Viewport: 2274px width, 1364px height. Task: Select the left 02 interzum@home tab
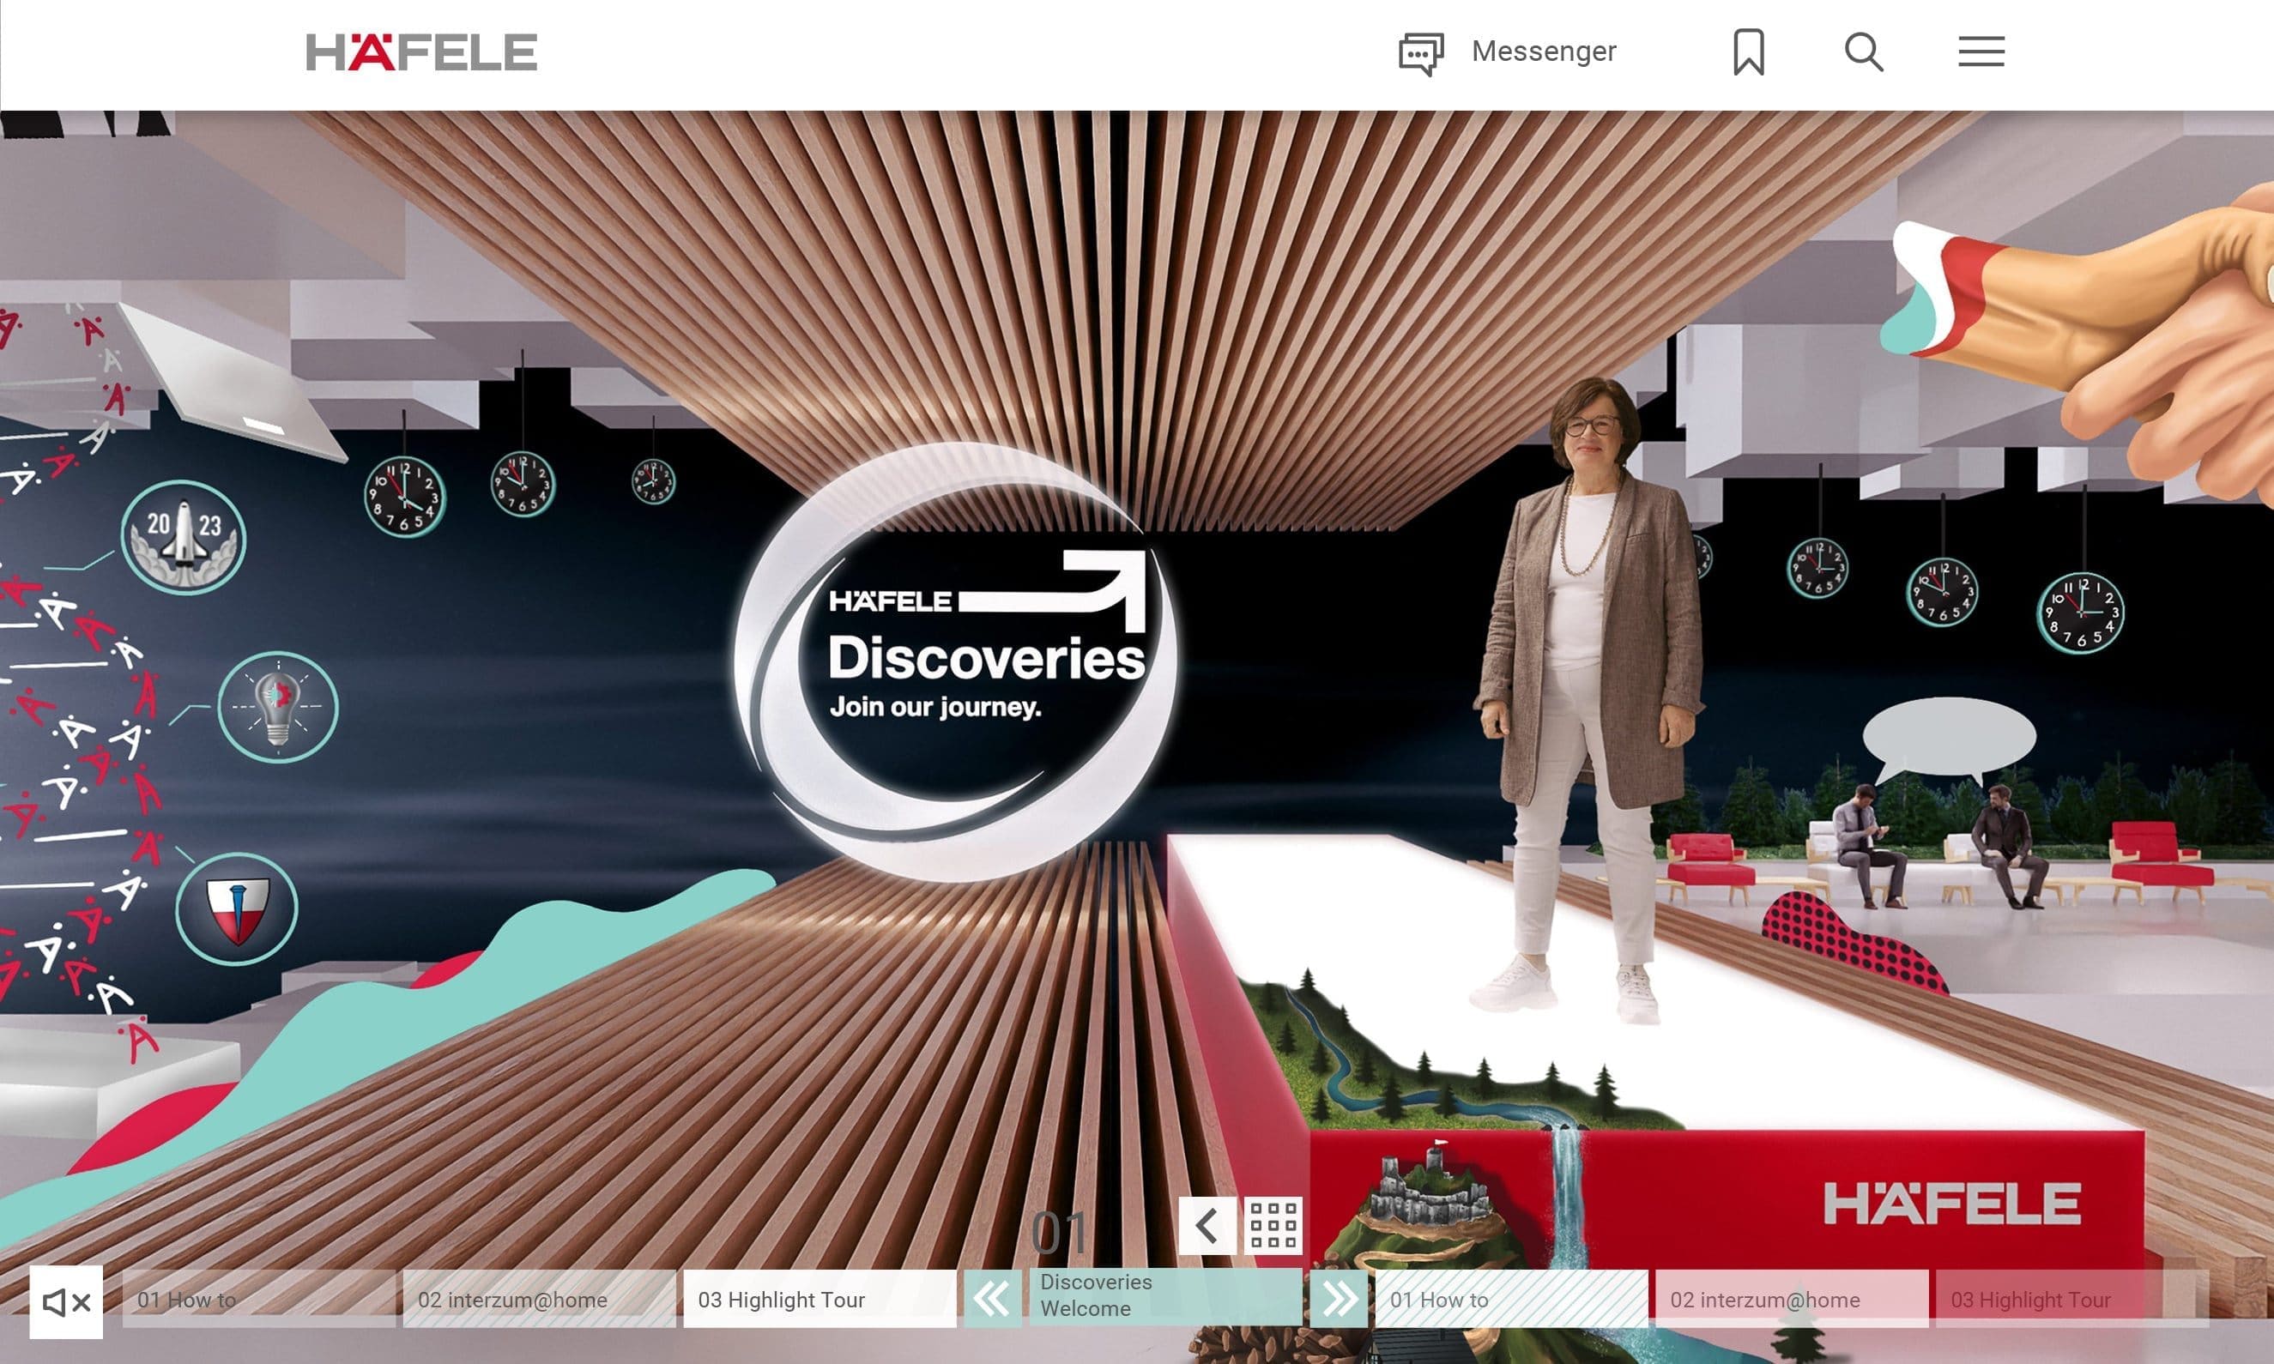click(539, 1299)
